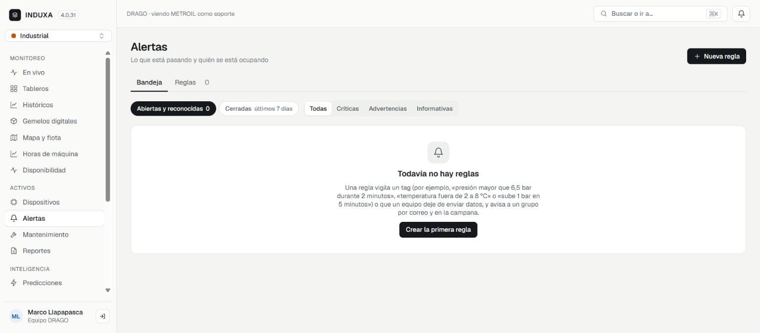Click the Dispositivos chip icon
Image resolution: width=760 pixels, height=333 pixels.
pyautogui.click(x=14, y=203)
